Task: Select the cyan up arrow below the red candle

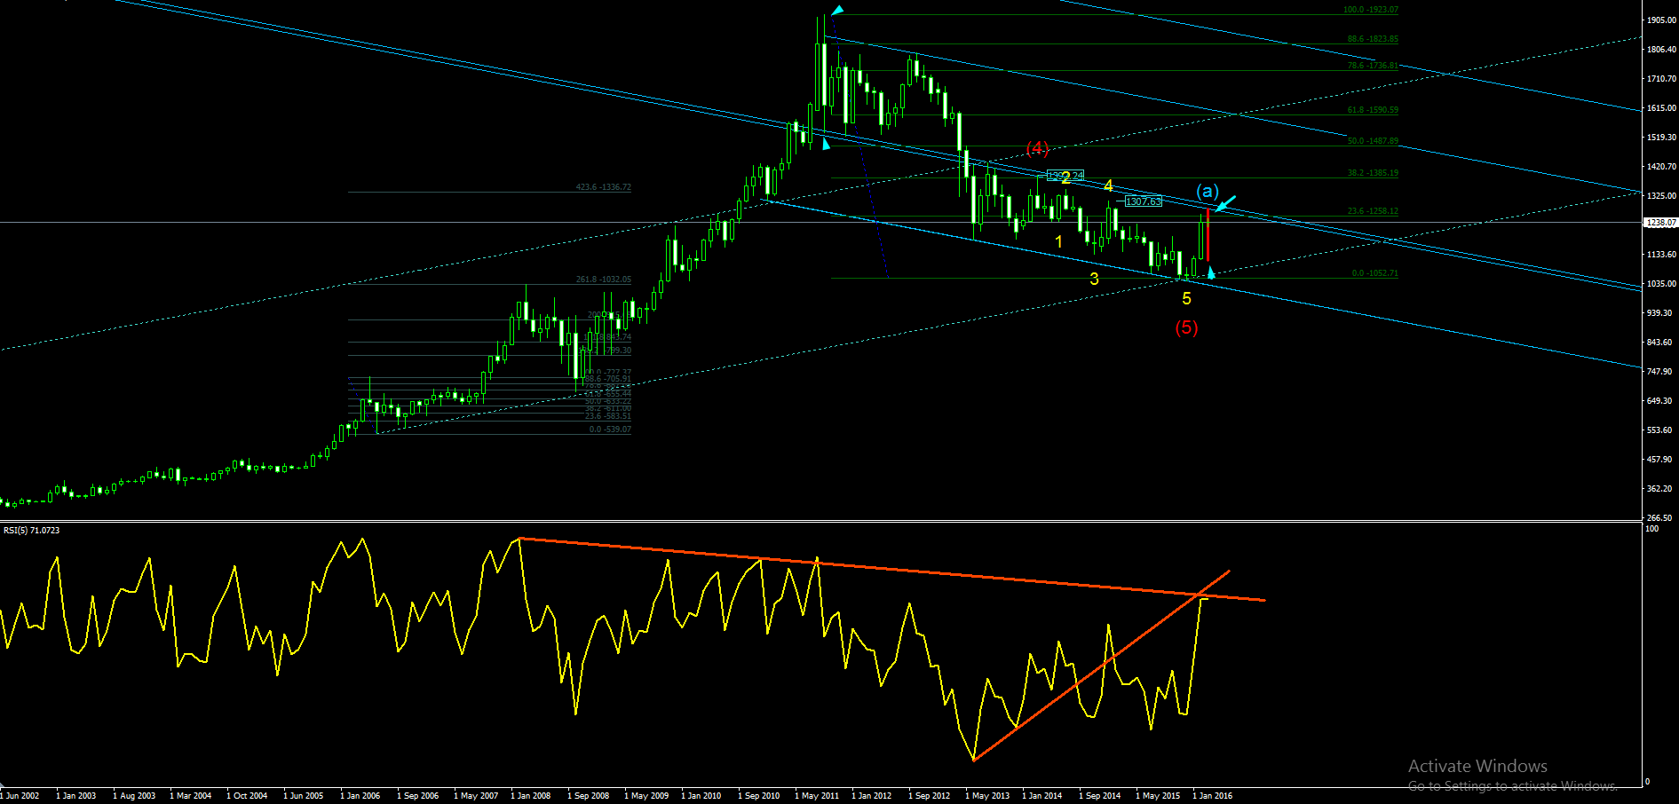Action: point(1211,272)
